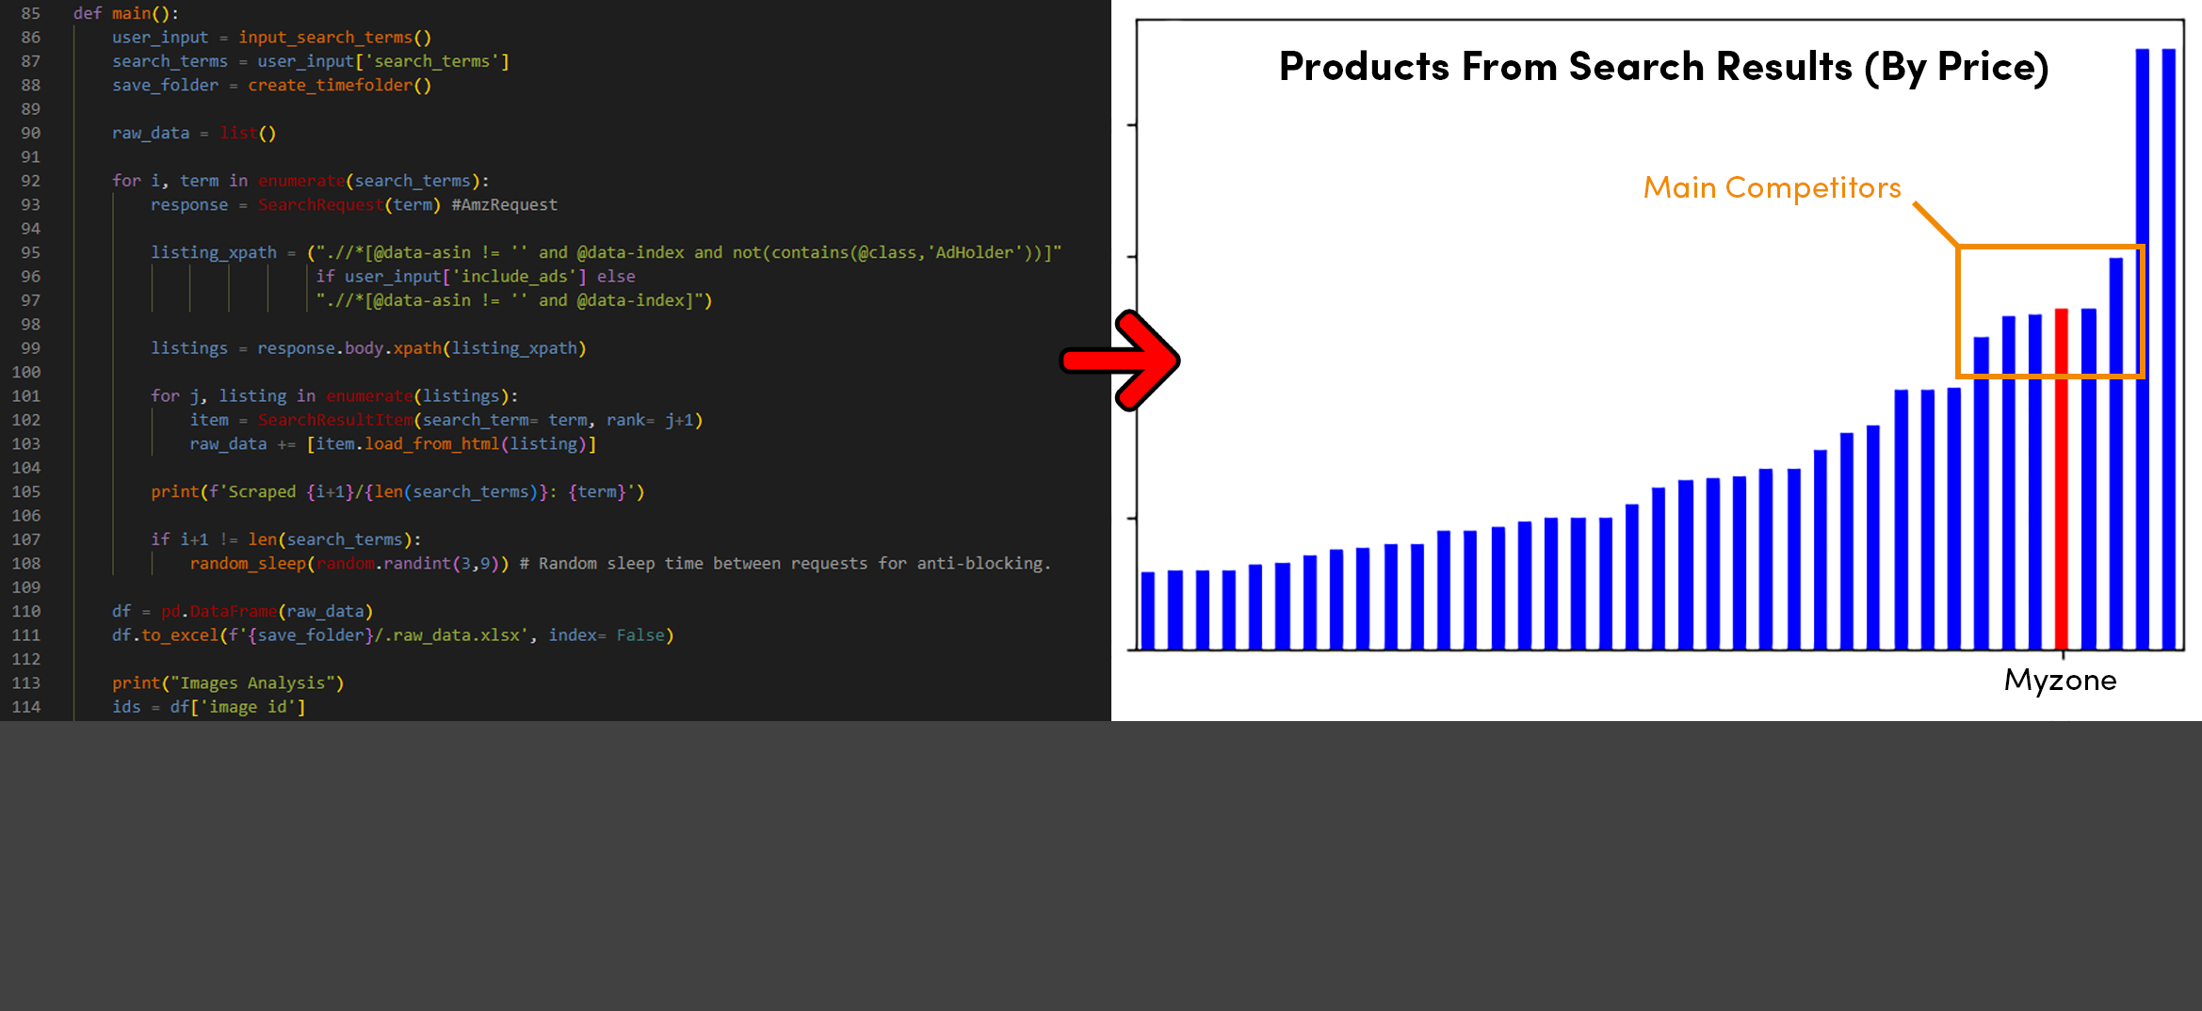Click the "SearchResultItem" class name

pyautogui.click(x=335, y=420)
